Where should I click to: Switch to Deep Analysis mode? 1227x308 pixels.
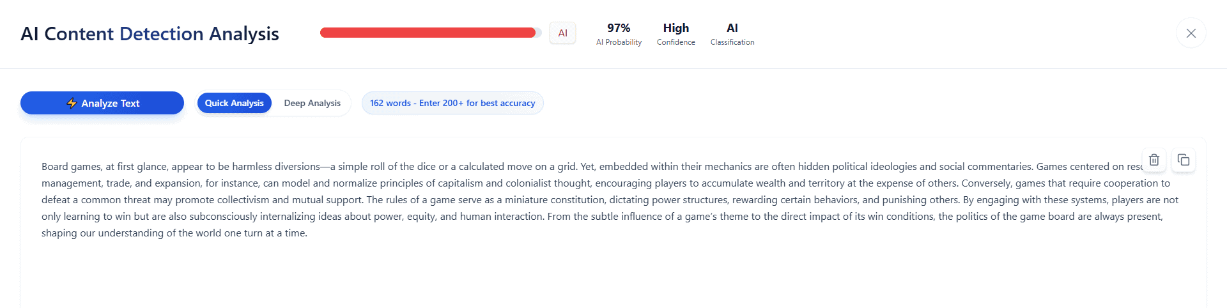[312, 103]
